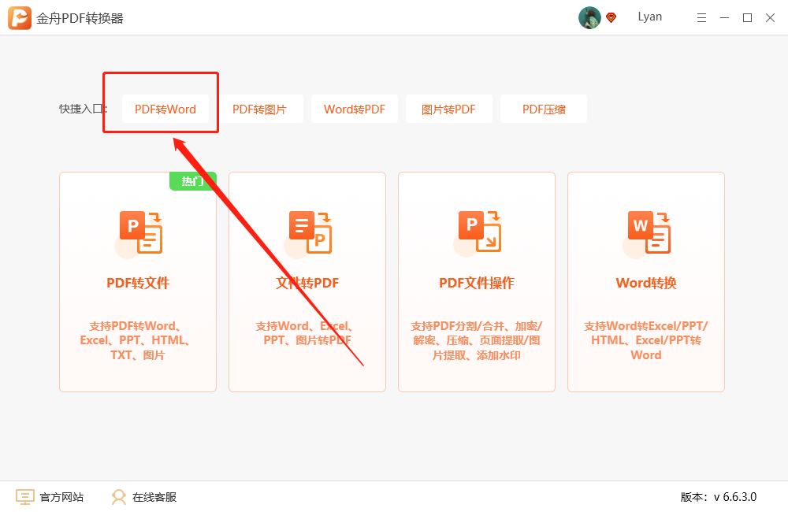788x512 pixels.
Task: Open the Word转PDF quick entry
Action: 355,109
